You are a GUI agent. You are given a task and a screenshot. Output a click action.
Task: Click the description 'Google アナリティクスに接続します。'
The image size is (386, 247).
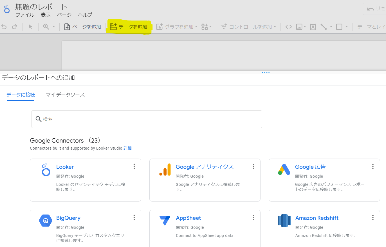tap(208, 187)
